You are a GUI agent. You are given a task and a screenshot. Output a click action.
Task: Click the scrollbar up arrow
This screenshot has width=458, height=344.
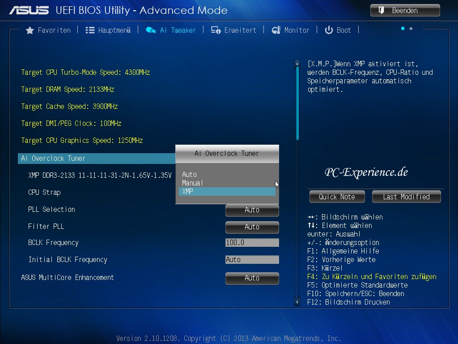[297, 64]
